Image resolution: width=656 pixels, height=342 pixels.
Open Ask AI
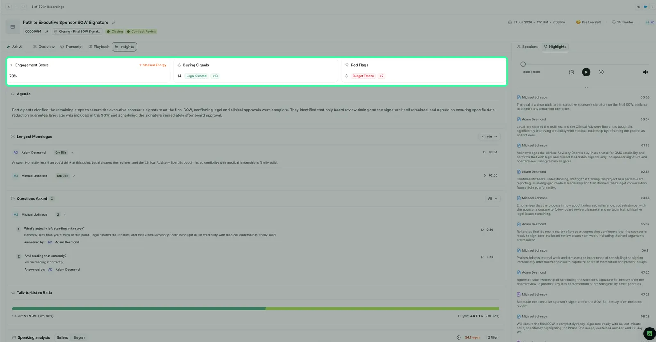pyautogui.click(x=15, y=47)
